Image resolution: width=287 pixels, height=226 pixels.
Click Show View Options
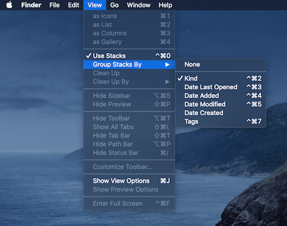tap(129, 181)
